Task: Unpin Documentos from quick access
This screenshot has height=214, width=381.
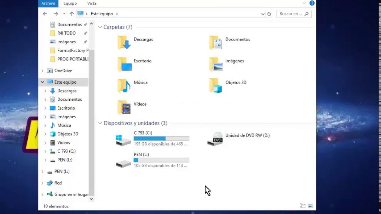Action: coord(85,24)
